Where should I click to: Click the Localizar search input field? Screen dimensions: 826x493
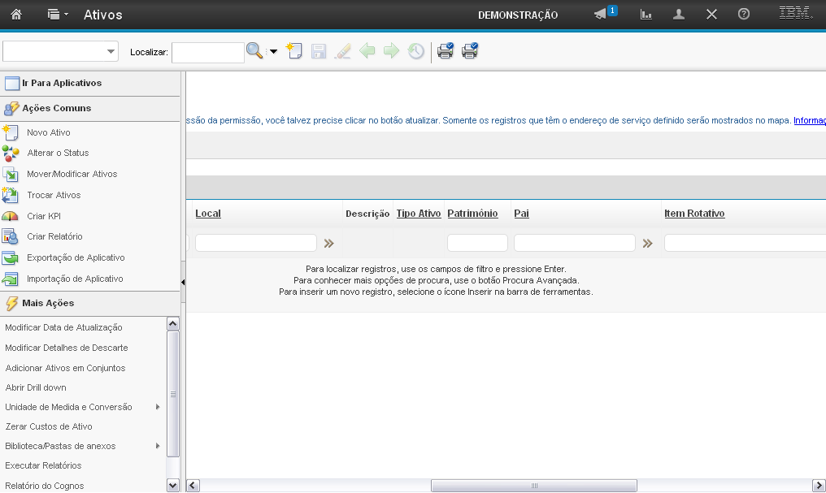tap(207, 52)
